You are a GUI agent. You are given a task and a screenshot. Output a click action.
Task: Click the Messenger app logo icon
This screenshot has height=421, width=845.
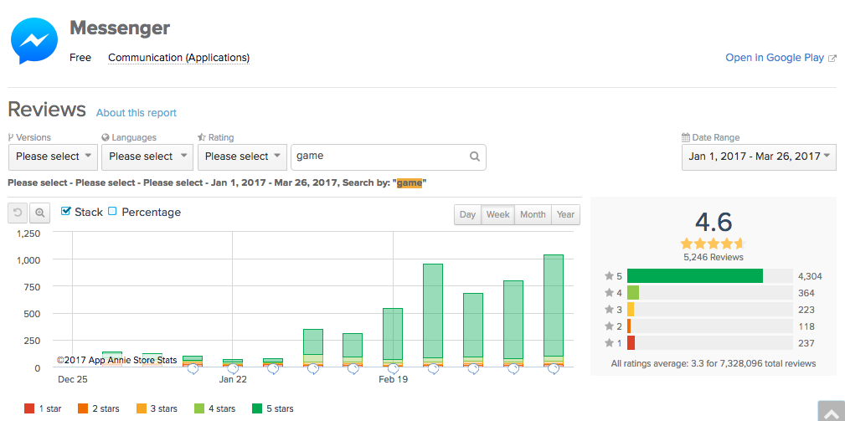tap(34, 41)
